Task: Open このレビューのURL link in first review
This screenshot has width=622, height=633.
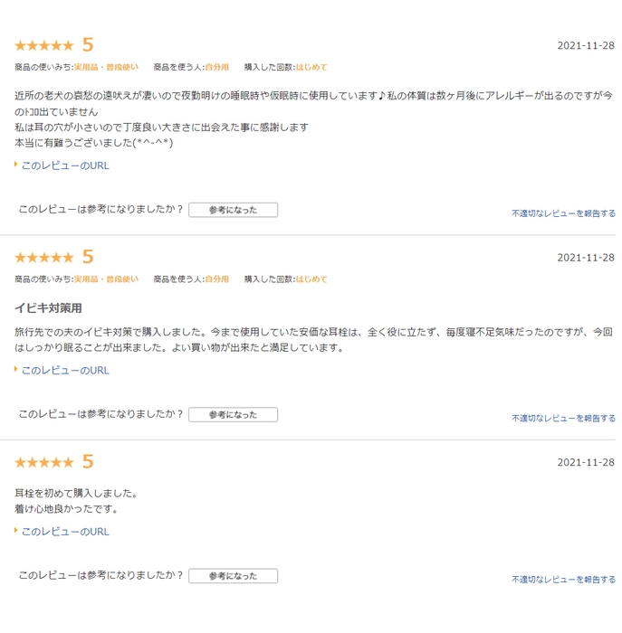Action: [x=65, y=165]
